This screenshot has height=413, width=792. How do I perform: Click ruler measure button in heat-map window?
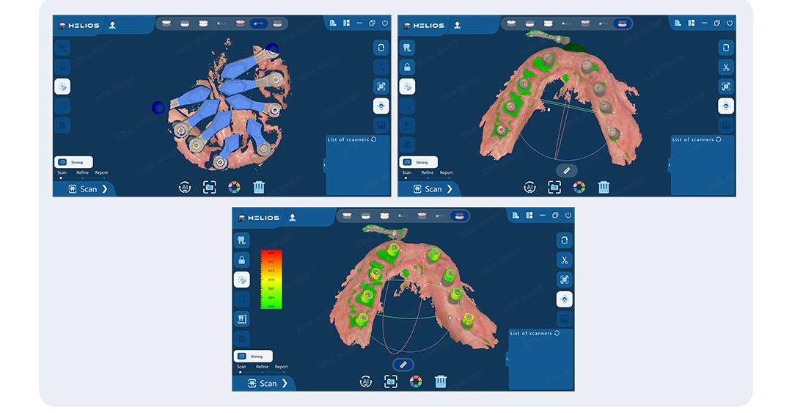coord(403,365)
